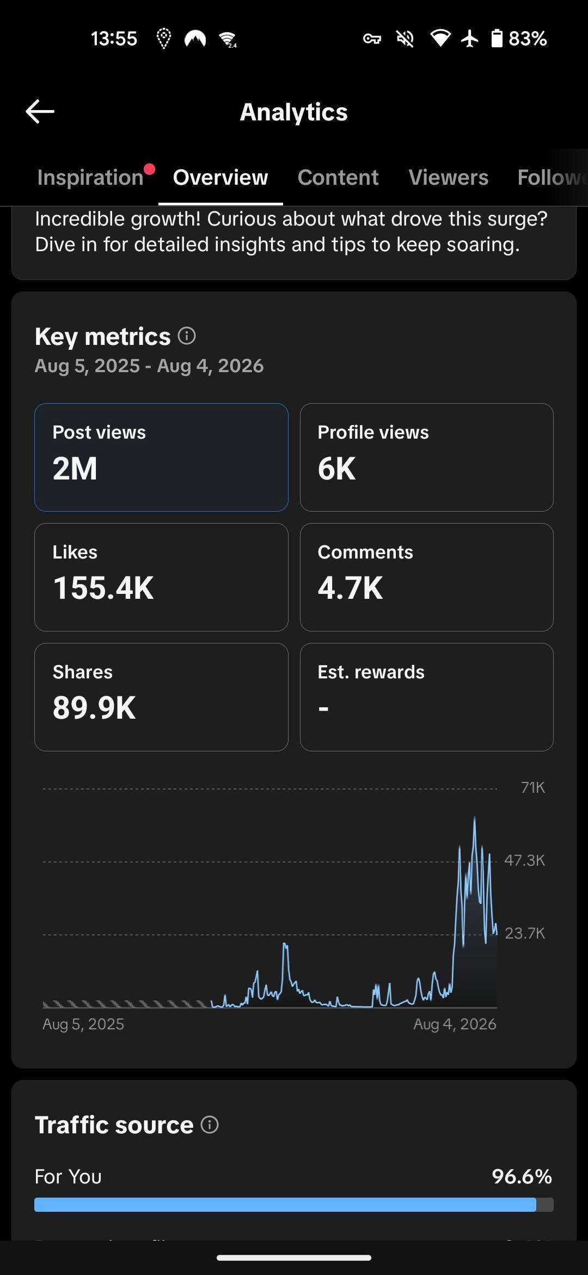Open the Viewers tab
The height and width of the screenshot is (1275, 588).
pyautogui.click(x=449, y=178)
